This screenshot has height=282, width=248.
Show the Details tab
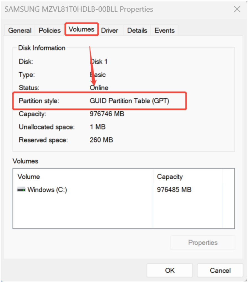tap(137, 30)
